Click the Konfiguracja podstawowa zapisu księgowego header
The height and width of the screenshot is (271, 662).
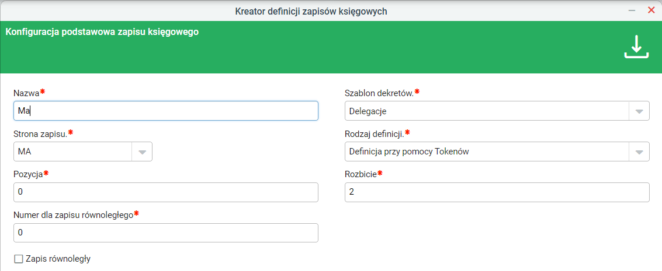(x=102, y=32)
